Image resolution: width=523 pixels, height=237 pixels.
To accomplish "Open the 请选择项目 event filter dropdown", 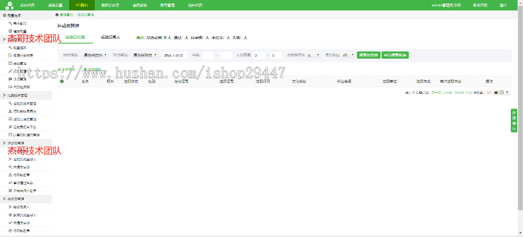I will (144, 55).
